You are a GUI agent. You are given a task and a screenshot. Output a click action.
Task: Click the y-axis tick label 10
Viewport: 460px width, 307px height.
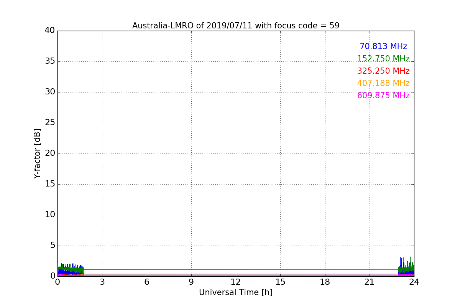pos(50,215)
